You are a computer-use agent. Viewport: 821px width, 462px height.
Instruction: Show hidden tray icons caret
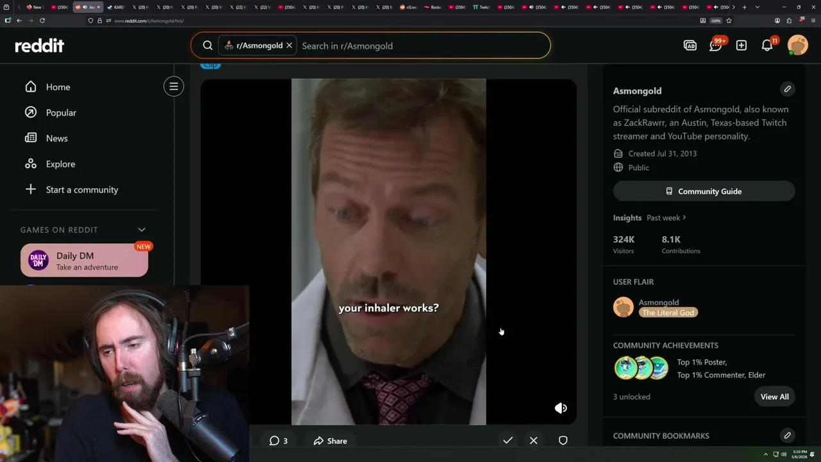tap(765, 454)
